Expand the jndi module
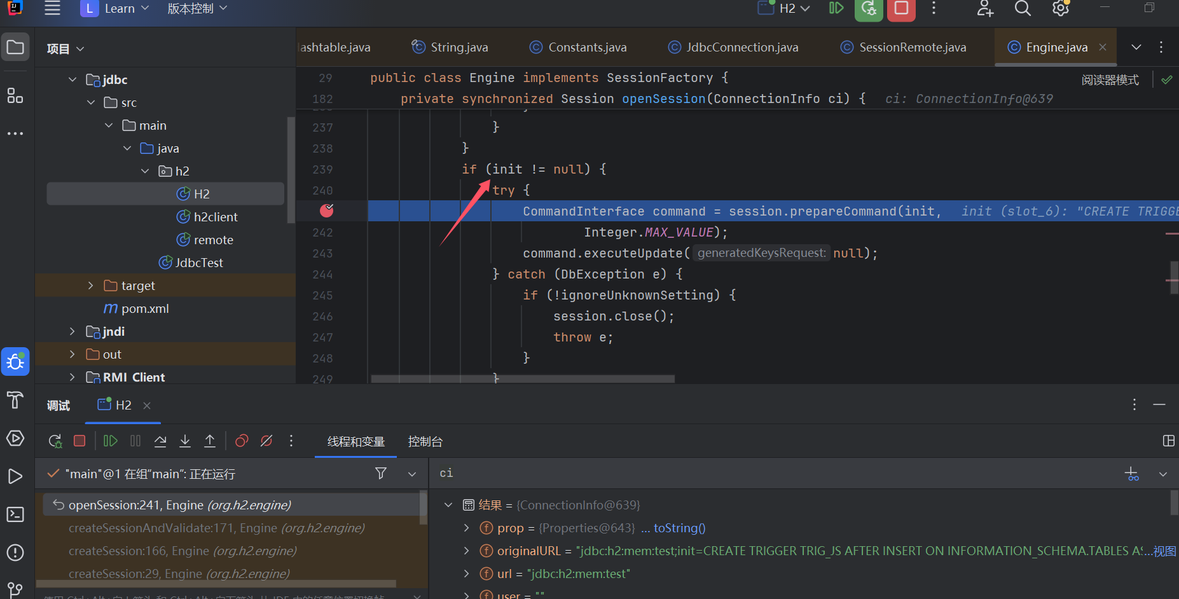Screen dimensions: 1179x599 pos(72,331)
